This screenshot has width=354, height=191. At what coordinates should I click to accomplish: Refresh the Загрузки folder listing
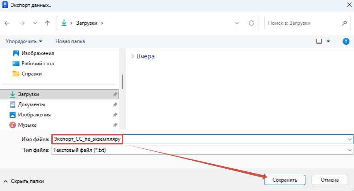pos(251,23)
